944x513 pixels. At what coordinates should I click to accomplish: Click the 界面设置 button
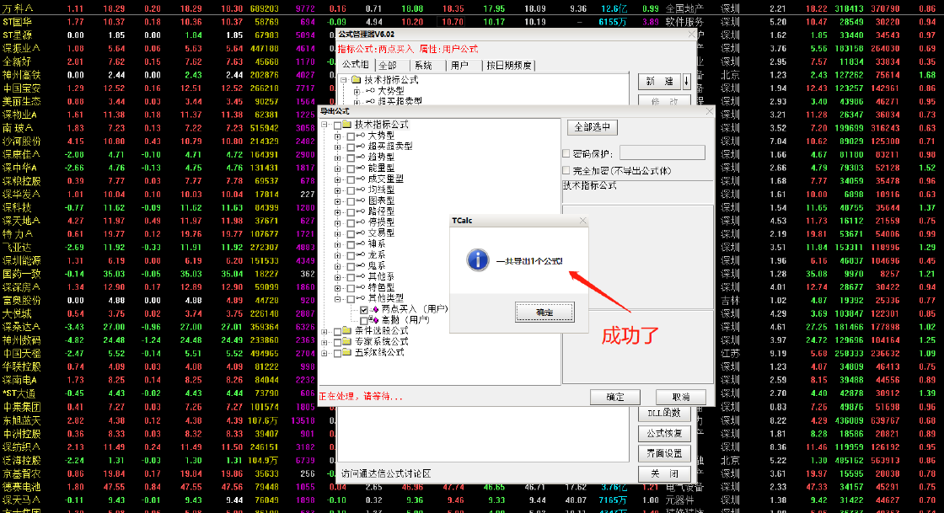coord(665,453)
